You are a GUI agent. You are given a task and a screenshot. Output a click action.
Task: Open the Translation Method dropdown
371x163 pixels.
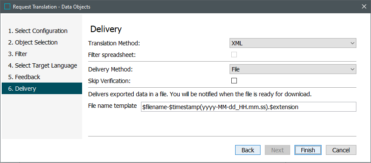point(293,43)
